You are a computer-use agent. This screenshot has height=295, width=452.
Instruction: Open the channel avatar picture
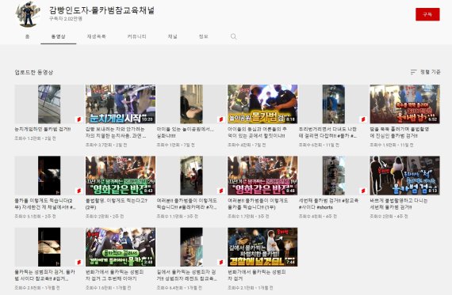point(28,13)
